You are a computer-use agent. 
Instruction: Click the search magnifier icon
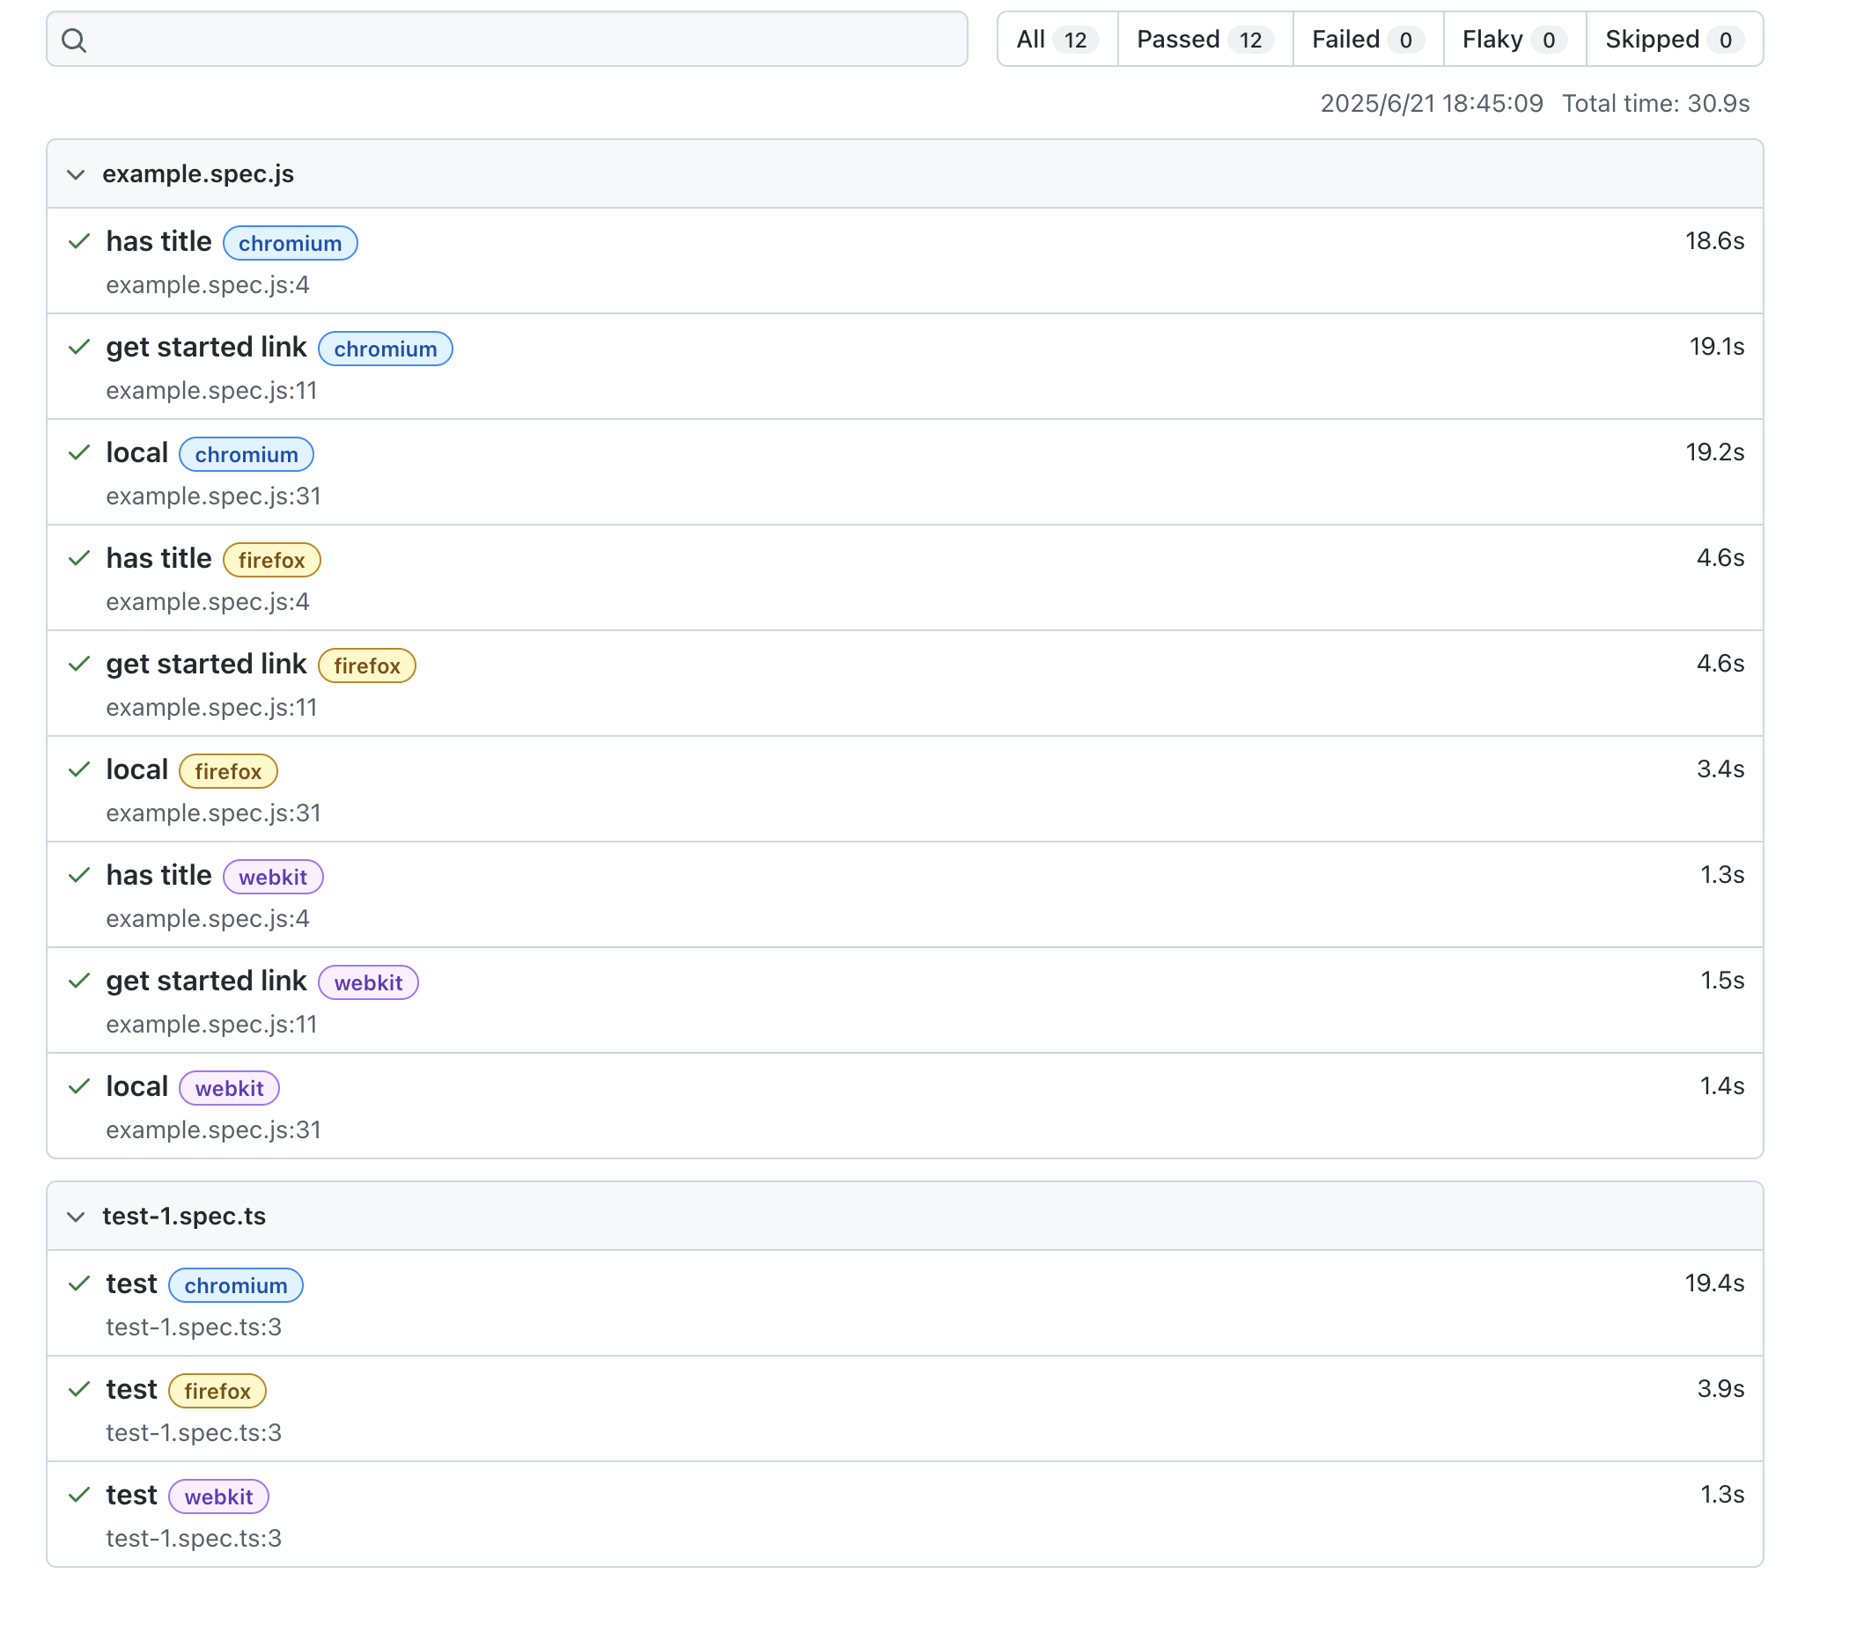pos(74,40)
